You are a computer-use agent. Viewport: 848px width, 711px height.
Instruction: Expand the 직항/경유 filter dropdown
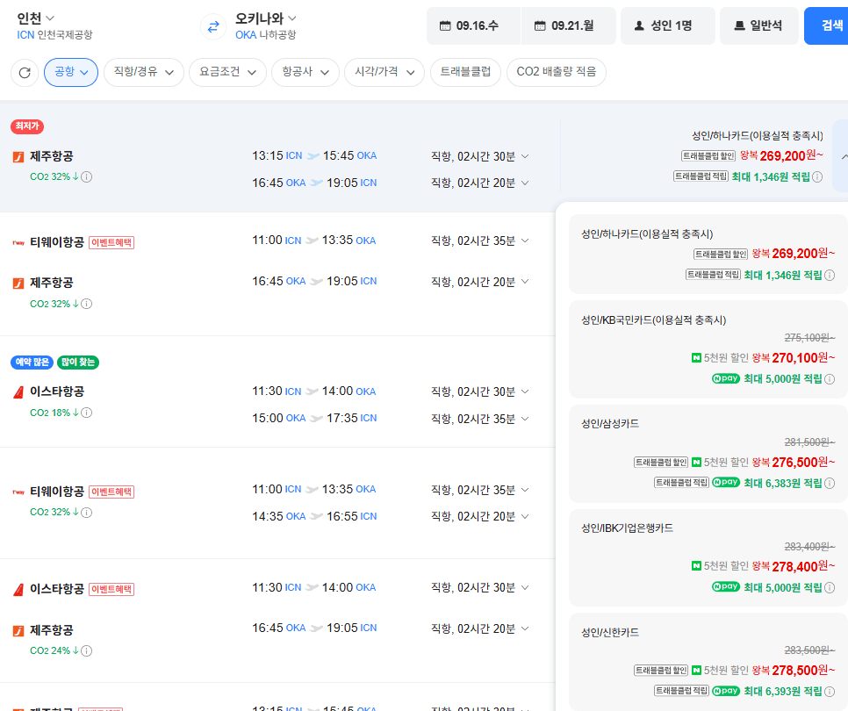(144, 72)
